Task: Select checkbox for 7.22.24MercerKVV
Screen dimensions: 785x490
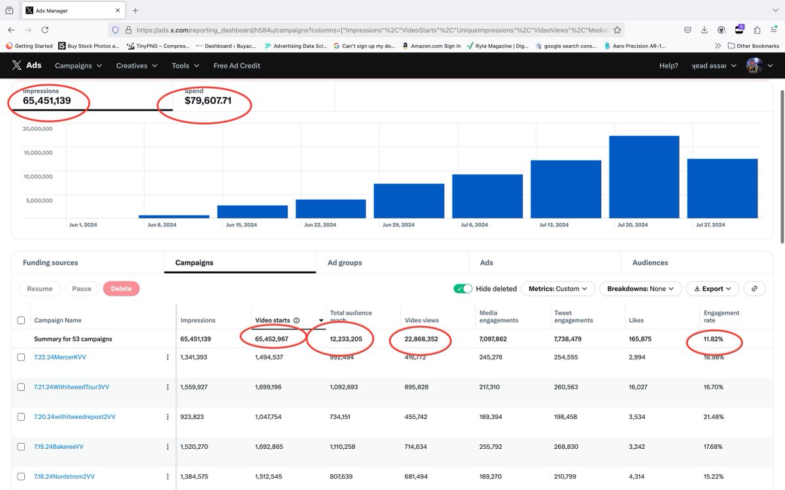Action: click(21, 357)
